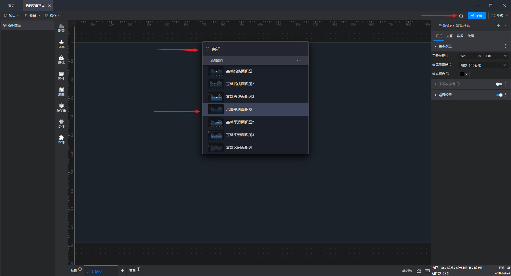
Task: Toggle the 背景设置 switch
Action: click(x=499, y=95)
